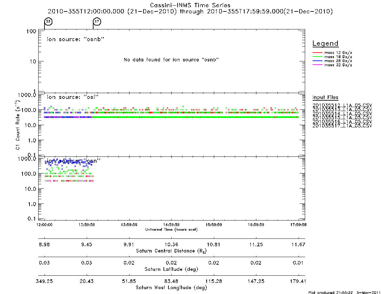Click file name 201035517_L1A_05.CSV
Screen dimensions: 381x294
click(342, 126)
